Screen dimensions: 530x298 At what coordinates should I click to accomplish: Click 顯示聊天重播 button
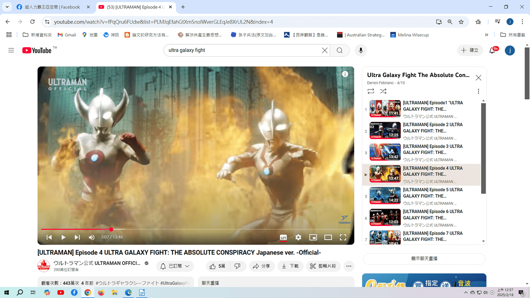[x=424, y=259]
